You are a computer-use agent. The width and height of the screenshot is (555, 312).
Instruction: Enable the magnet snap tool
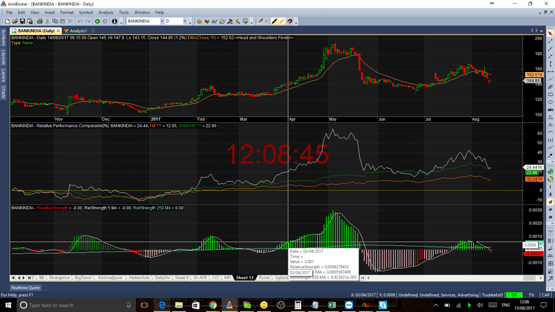(x=290, y=21)
